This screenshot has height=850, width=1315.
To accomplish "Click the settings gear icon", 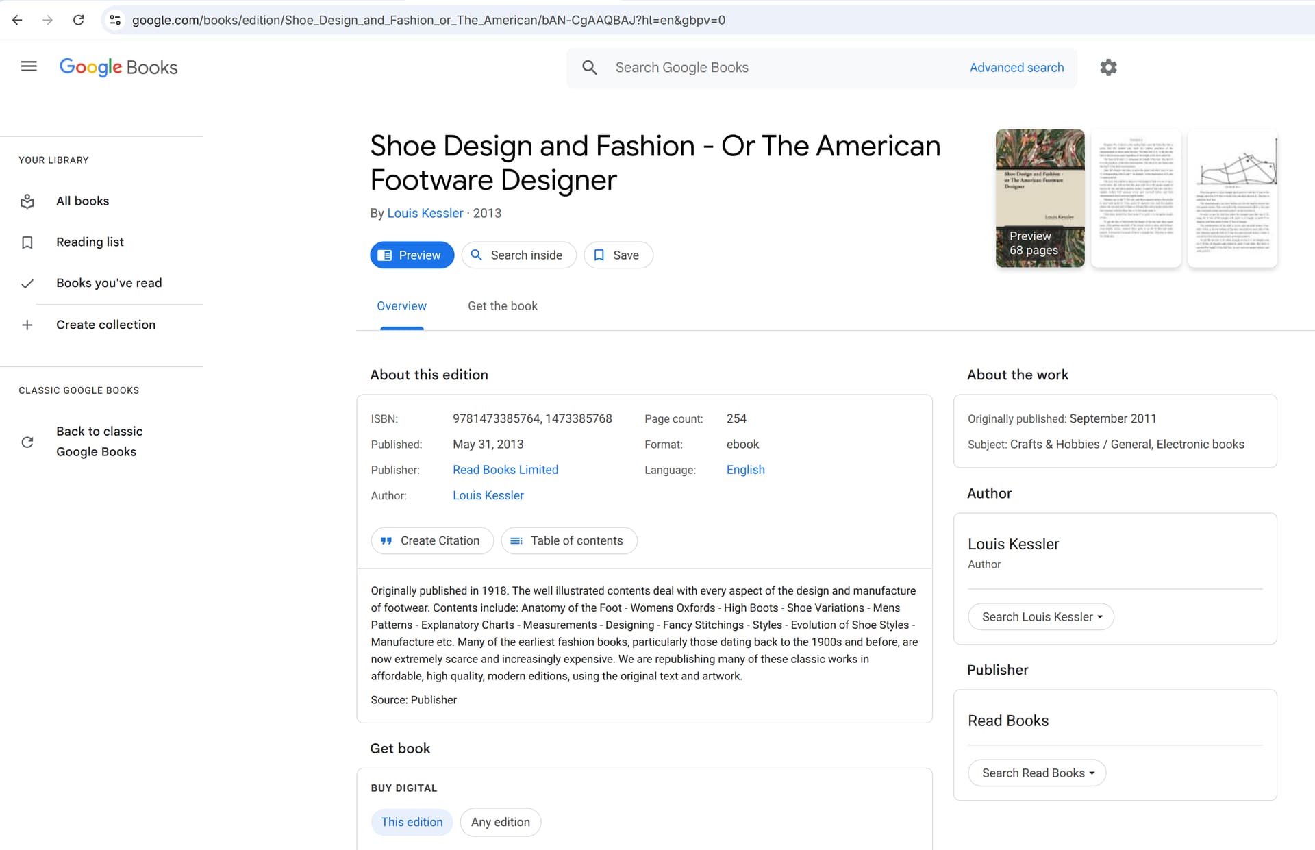I will [1108, 67].
